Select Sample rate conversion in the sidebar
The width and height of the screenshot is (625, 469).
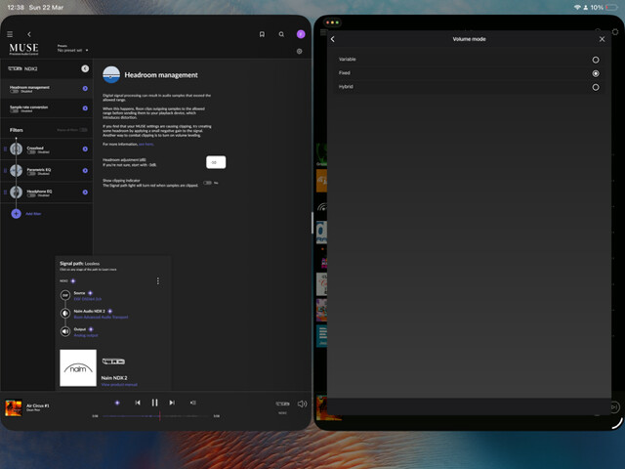(x=47, y=108)
